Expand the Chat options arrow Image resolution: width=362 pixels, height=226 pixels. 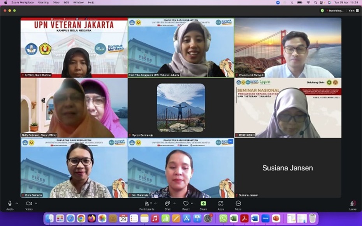click(x=173, y=203)
